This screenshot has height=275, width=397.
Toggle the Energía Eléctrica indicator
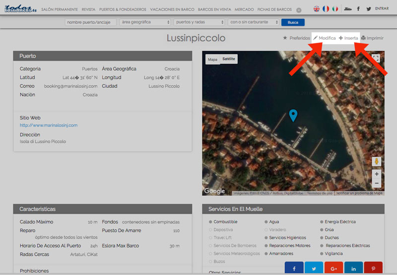(322, 222)
